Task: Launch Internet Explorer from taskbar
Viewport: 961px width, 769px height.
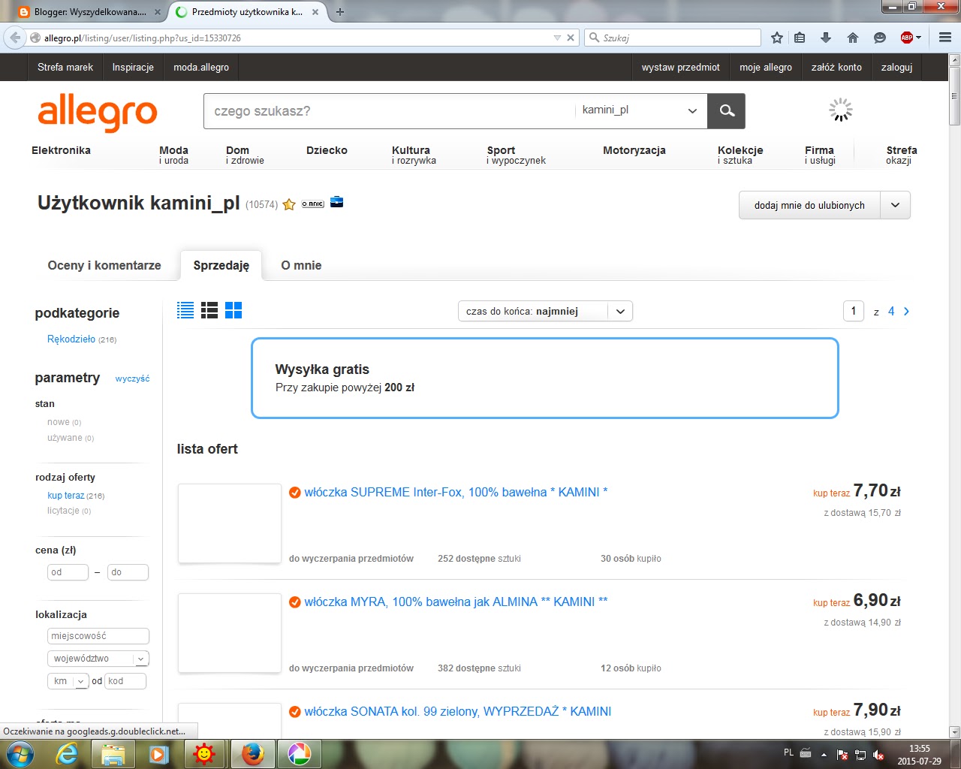Action: coord(68,753)
